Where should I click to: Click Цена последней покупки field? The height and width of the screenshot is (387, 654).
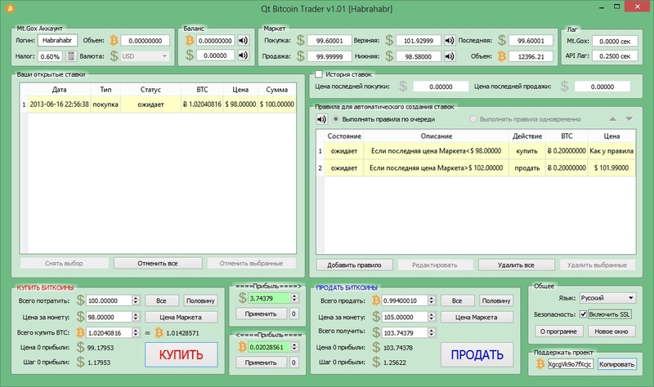pos(441,87)
